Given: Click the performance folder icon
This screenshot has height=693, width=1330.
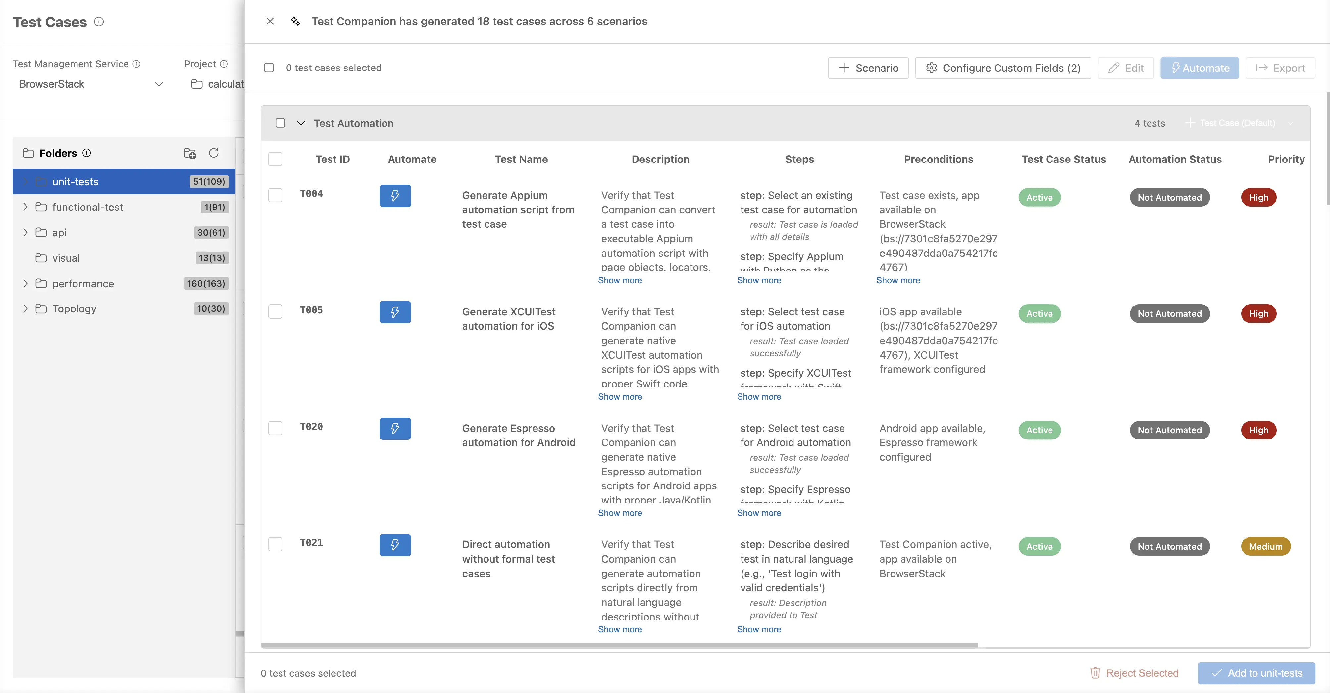Looking at the screenshot, I should (x=41, y=284).
